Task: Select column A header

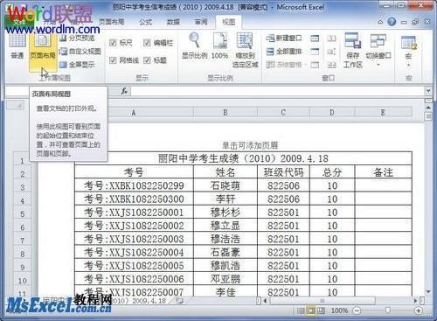Action: coord(134,112)
